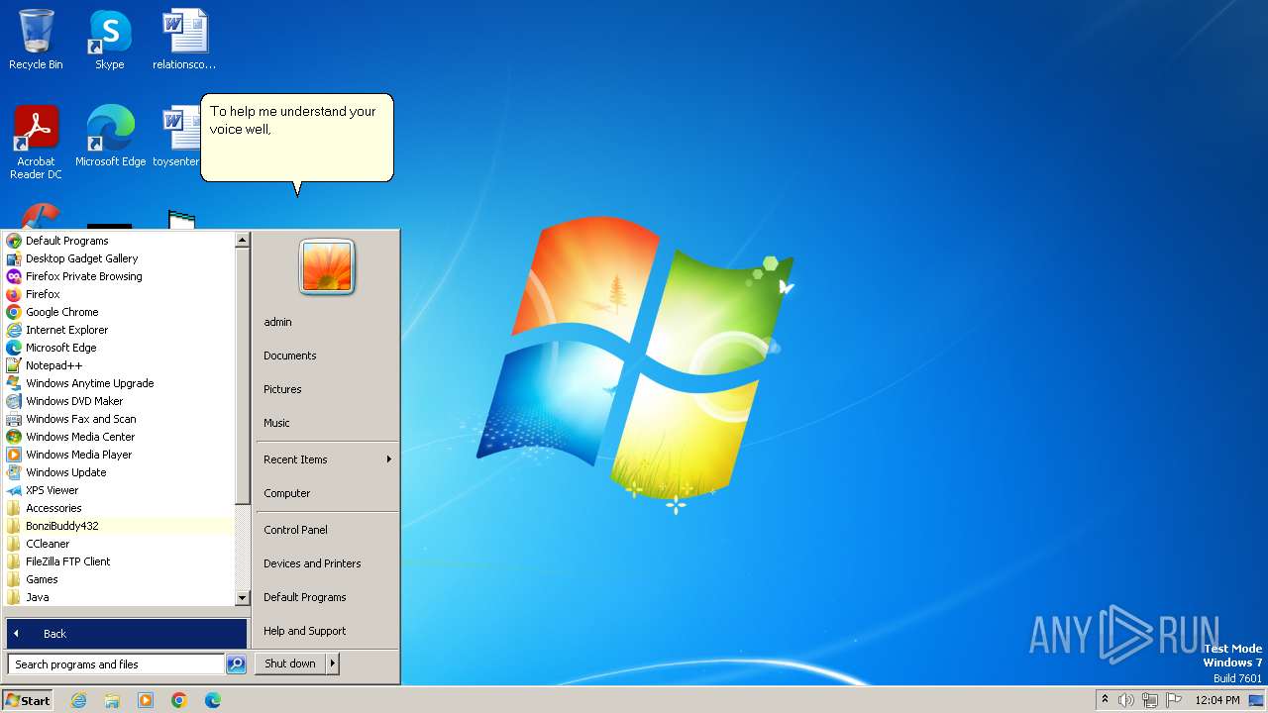The height and width of the screenshot is (713, 1268).
Task: Click the BonziBuddy speech balloon
Action: pyautogui.click(x=297, y=139)
